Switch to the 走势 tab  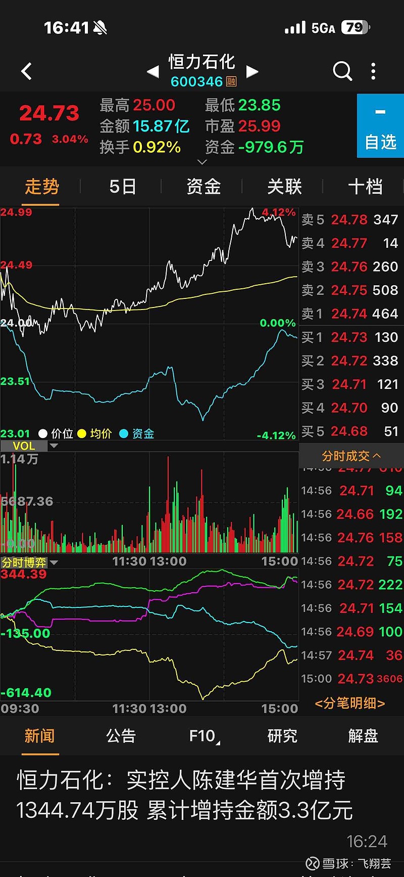[42, 187]
